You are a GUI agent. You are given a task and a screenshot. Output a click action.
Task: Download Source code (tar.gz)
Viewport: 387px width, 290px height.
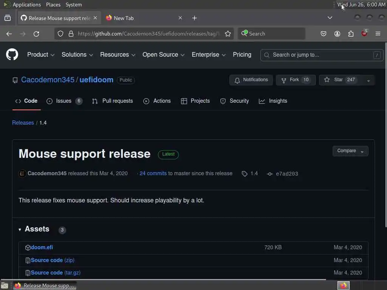56,273
